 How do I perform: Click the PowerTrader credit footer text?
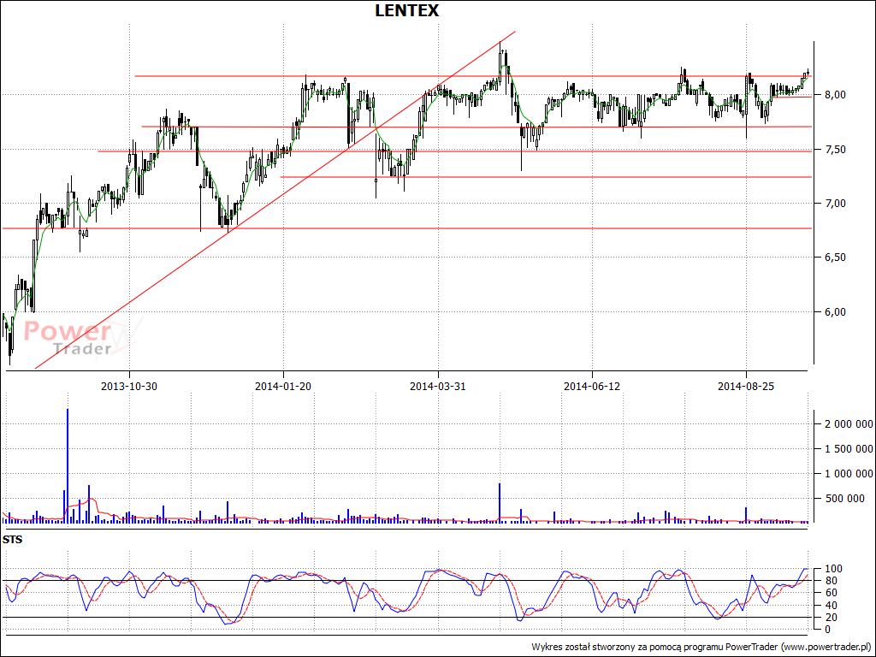point(701,647)
